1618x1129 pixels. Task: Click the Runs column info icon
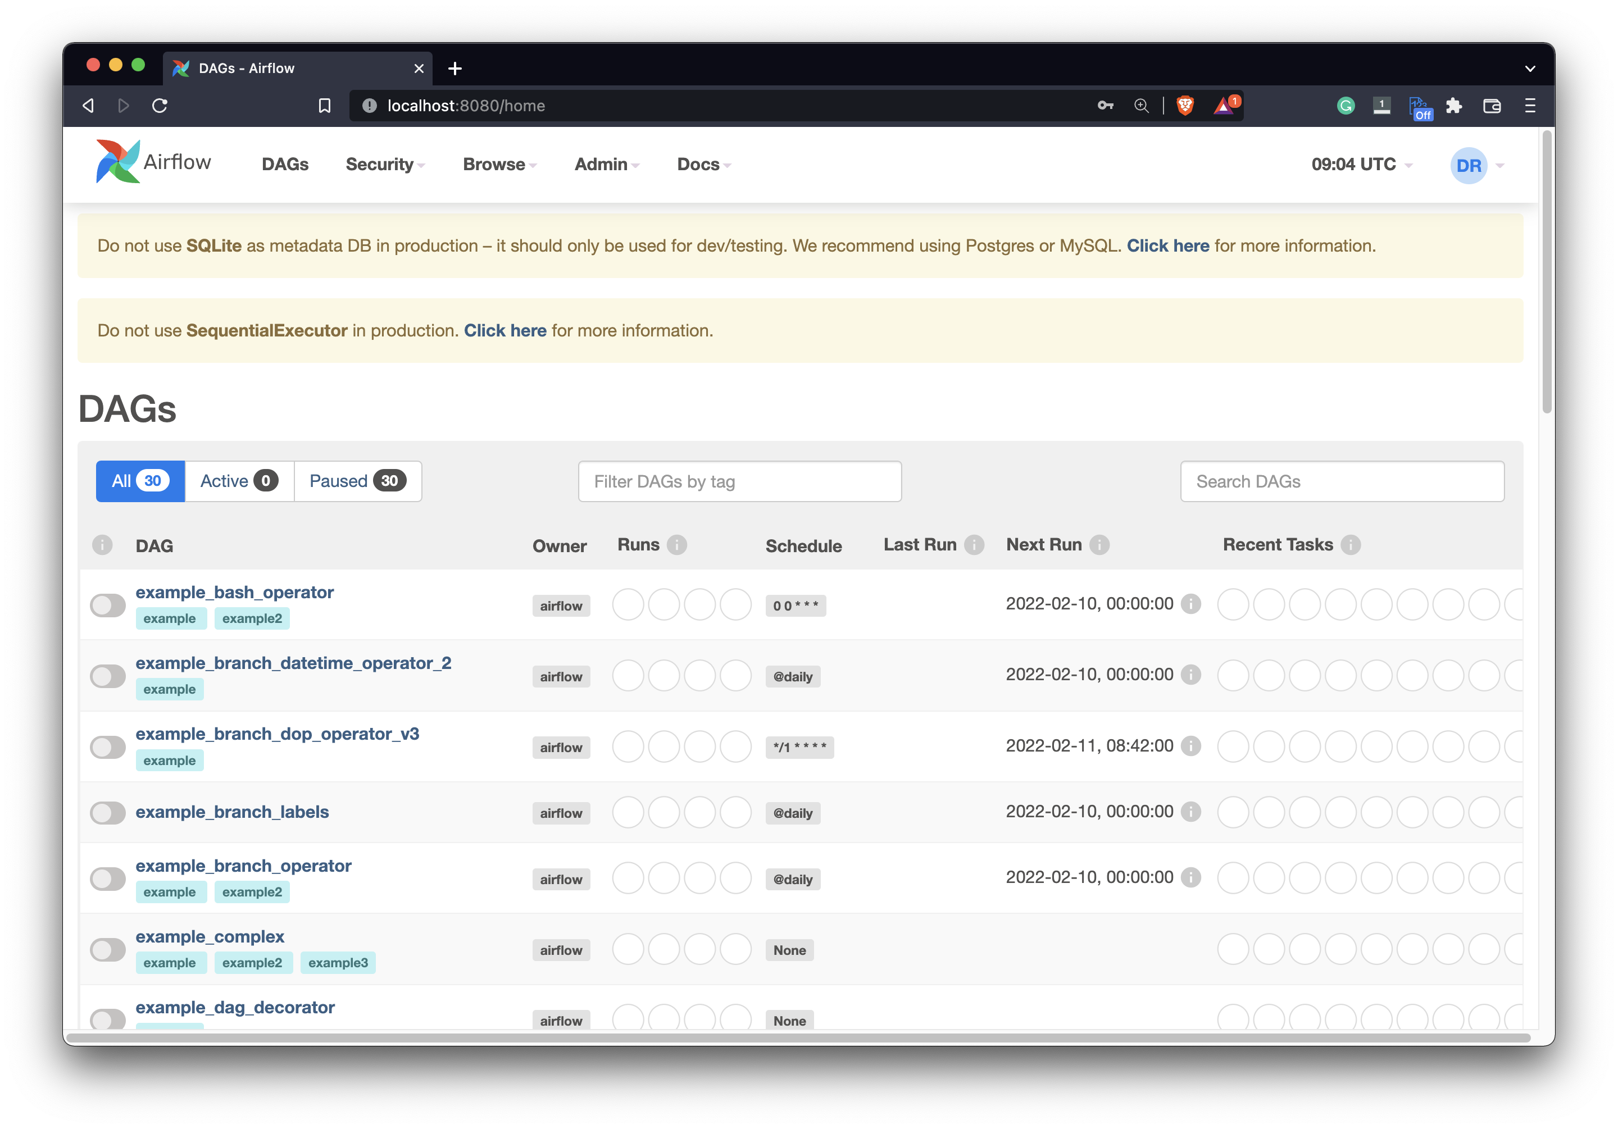pos(676,545)
